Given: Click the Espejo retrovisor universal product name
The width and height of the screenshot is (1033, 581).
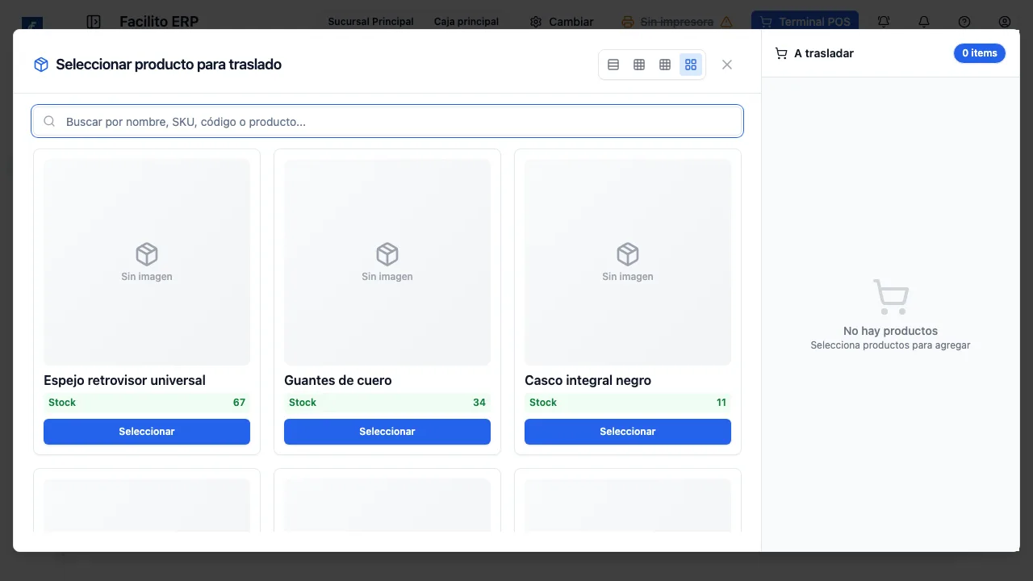Looking at the screenshot, I should coord(124,380).
